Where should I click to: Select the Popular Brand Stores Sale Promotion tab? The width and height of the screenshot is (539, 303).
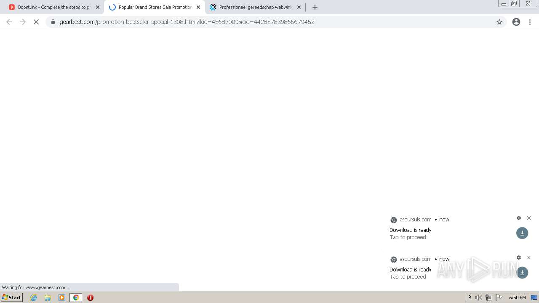[x=155, y=7]
